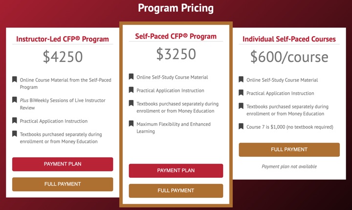Click bookmark icon beside Course 7 pricing note
The height and width of the screenshot is (210, 352).
[x=241, y=126]
